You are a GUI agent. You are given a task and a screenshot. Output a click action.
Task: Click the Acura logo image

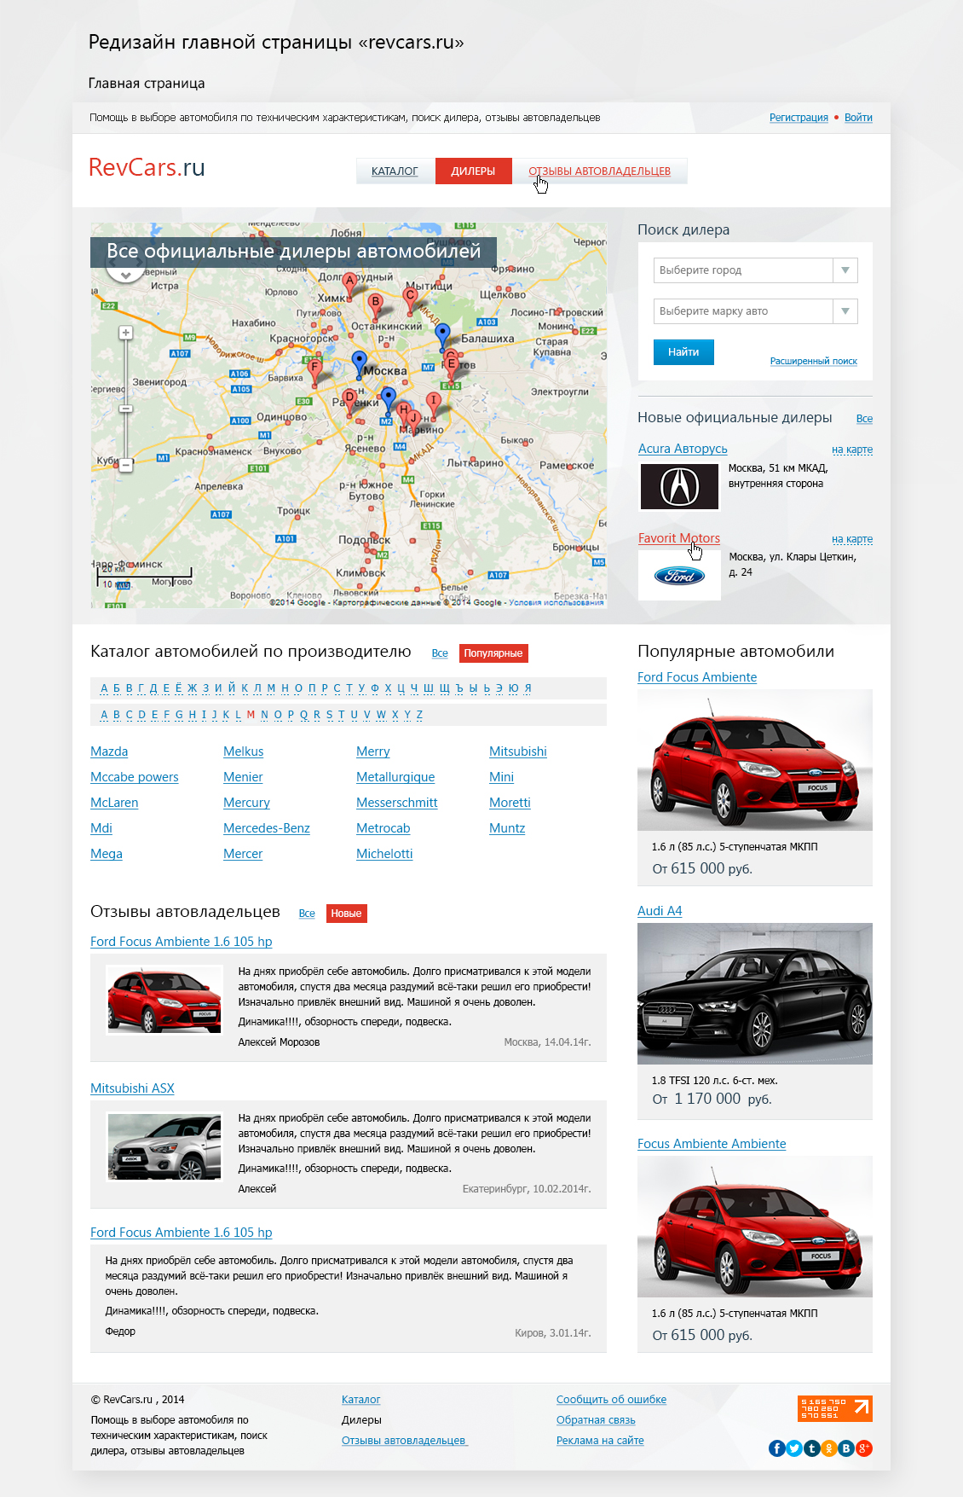(679, 486)
